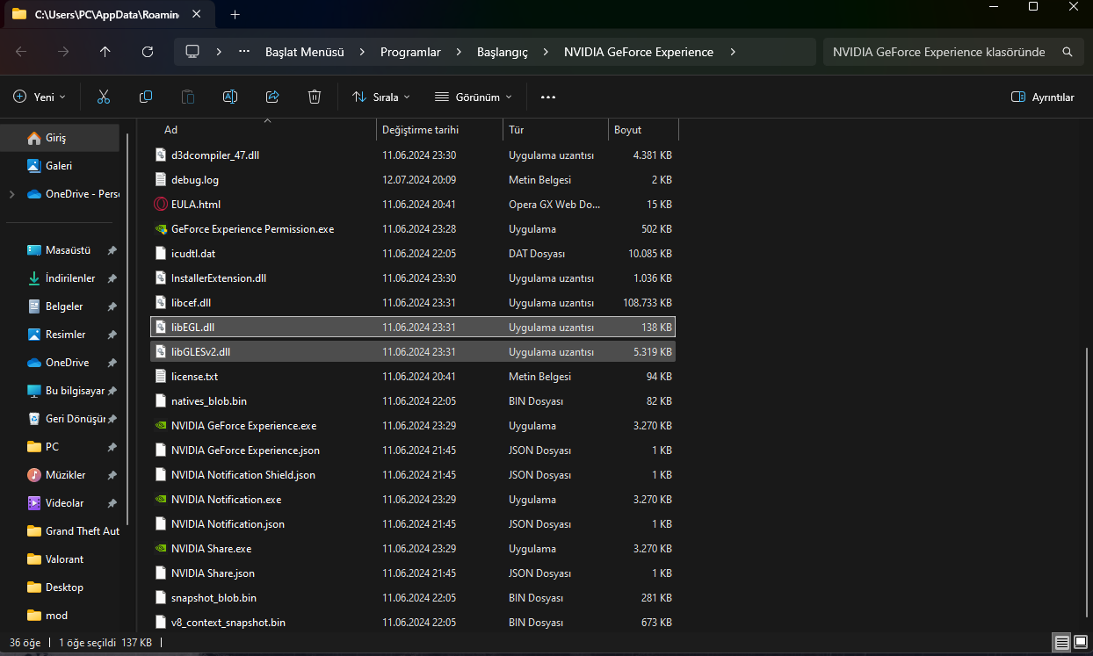Click the Rename icon in toolbar
The height and width of the screenshot is (656, 1093).
pos(230,97)
